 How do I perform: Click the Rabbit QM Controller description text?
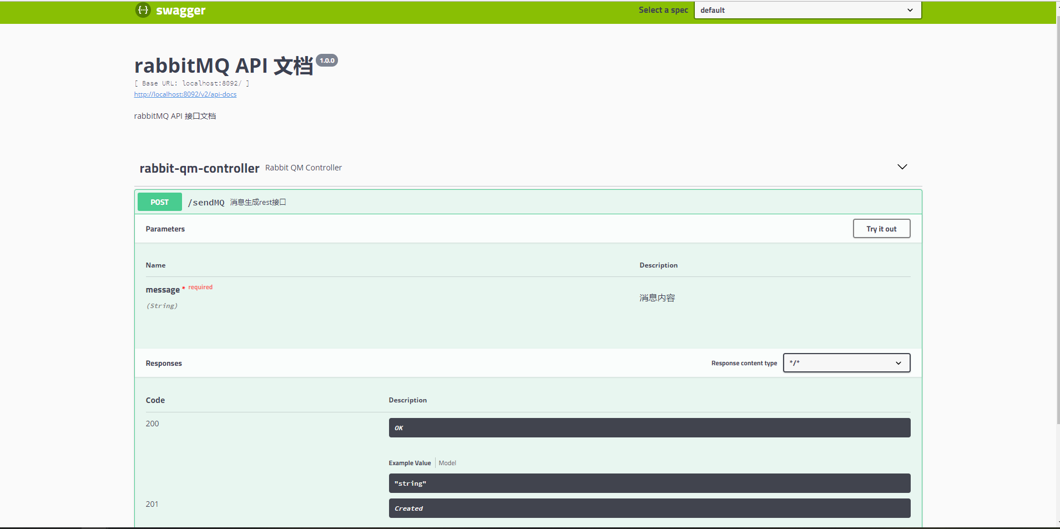click(x=304, y=168)
